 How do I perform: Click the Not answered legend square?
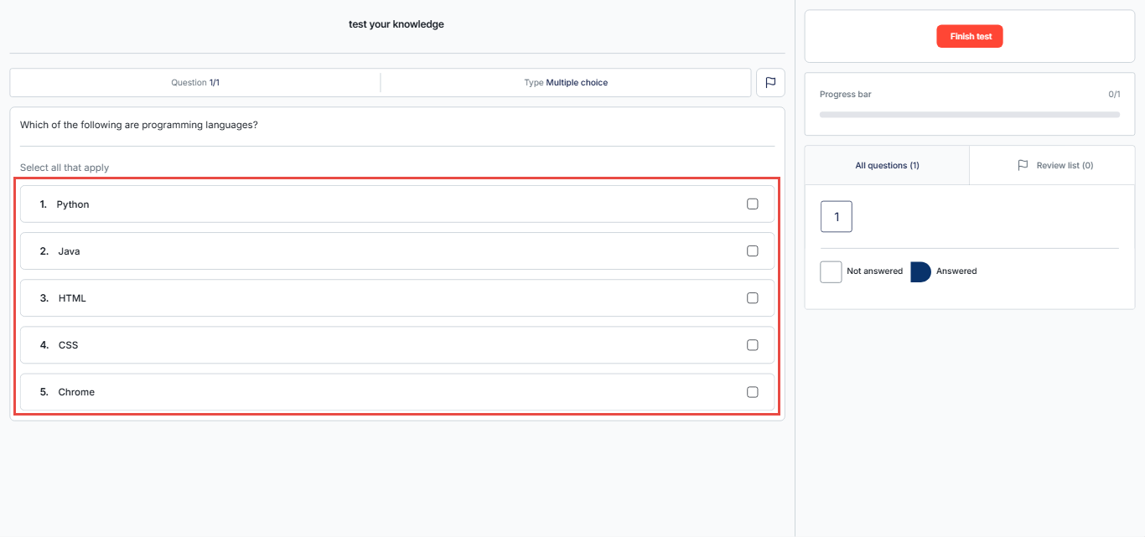click(831, 271)
